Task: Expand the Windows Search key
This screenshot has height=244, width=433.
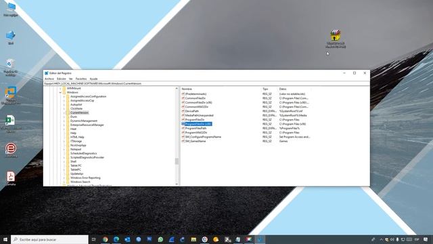Action: click(x=64, y=182)
